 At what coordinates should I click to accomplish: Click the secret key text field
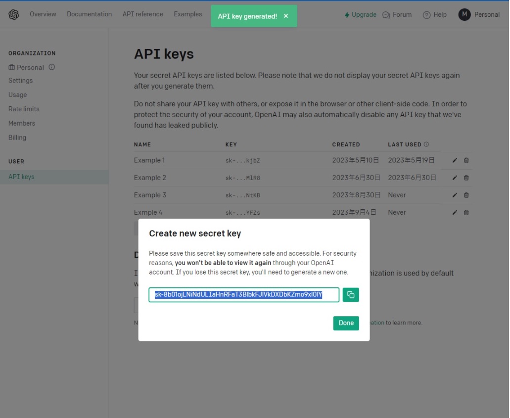(x=244, y=295)
